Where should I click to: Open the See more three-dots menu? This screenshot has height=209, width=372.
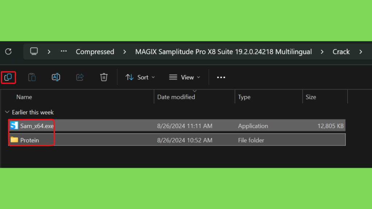click(221, 77)
